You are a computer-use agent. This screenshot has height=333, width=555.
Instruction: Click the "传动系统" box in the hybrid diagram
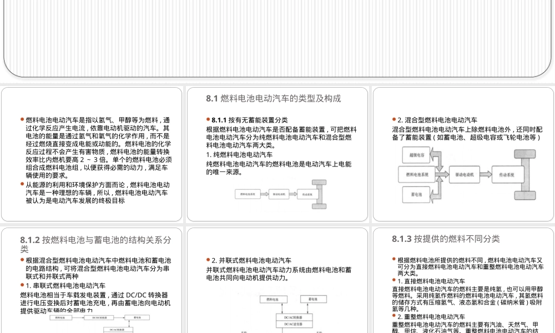[507, 175]
